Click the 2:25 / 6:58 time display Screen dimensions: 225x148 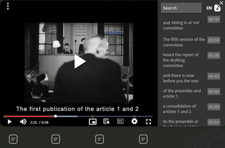pyautogui.click(x=39, y=122)
